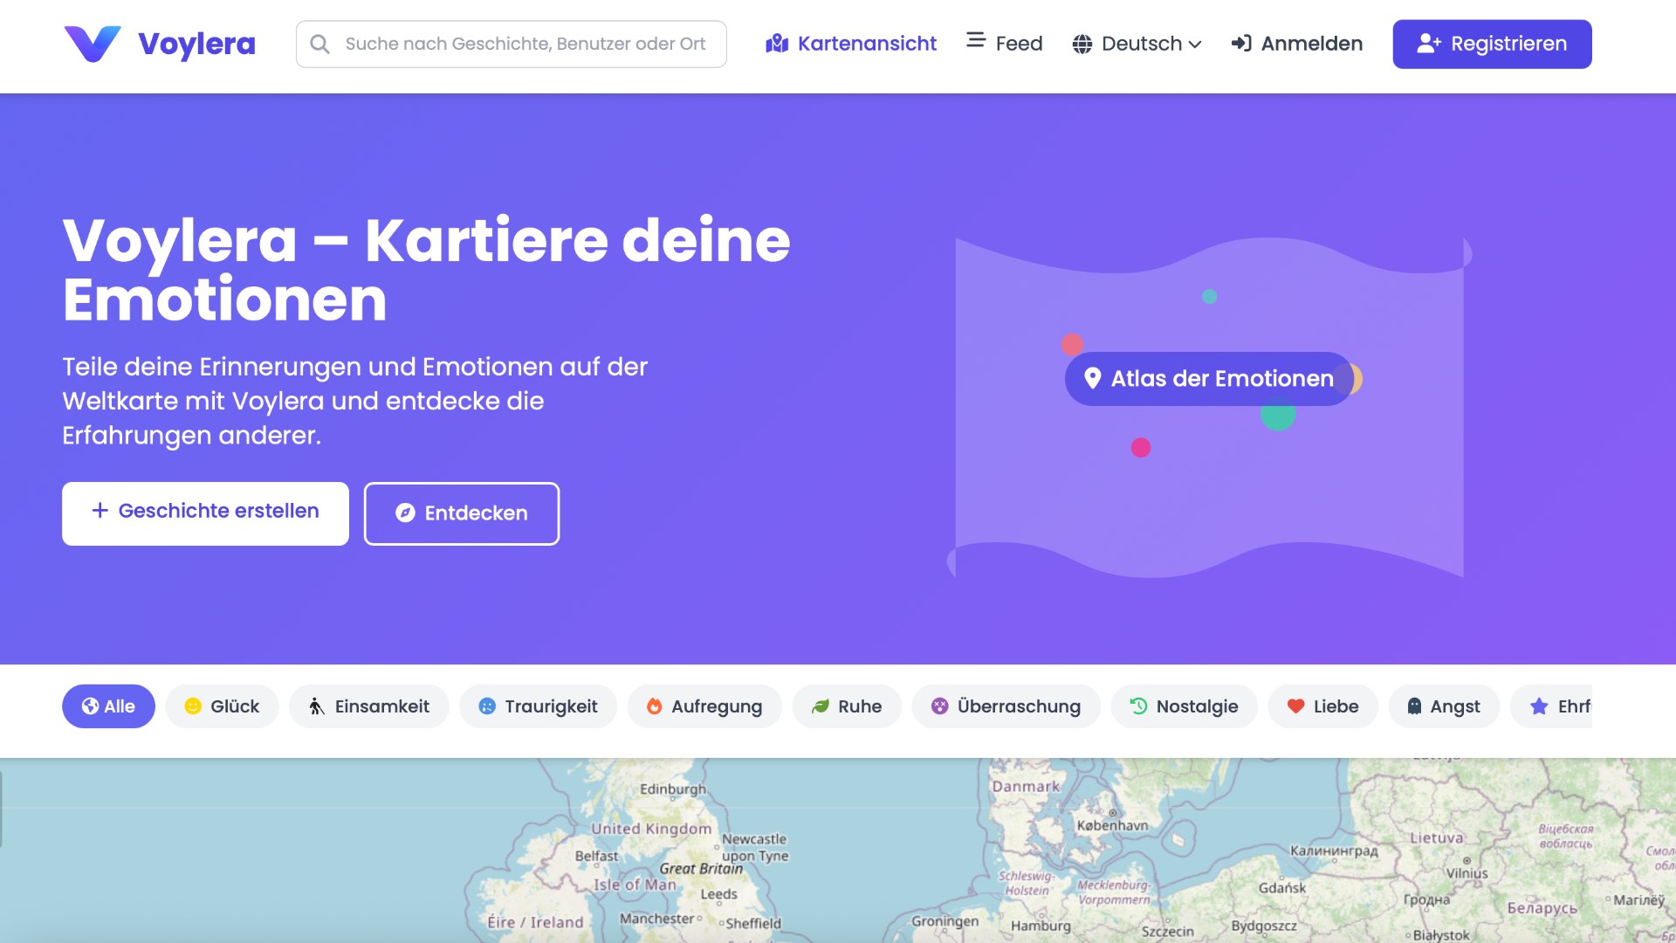Screen dimensions: 1676x943
Task: Click the globe icon next to Deutsch
Action: click(1082, 44)
